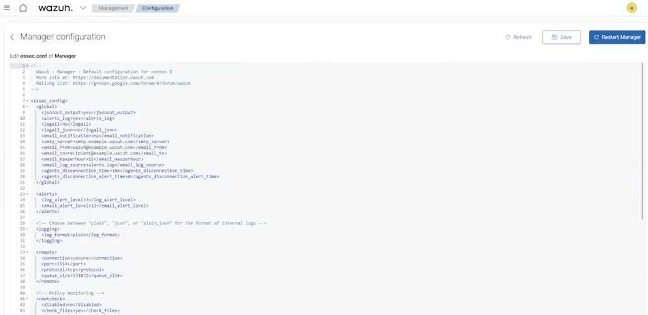Click the check_files yes line
This screenshot has width=648, height=315.
[80, 310]
